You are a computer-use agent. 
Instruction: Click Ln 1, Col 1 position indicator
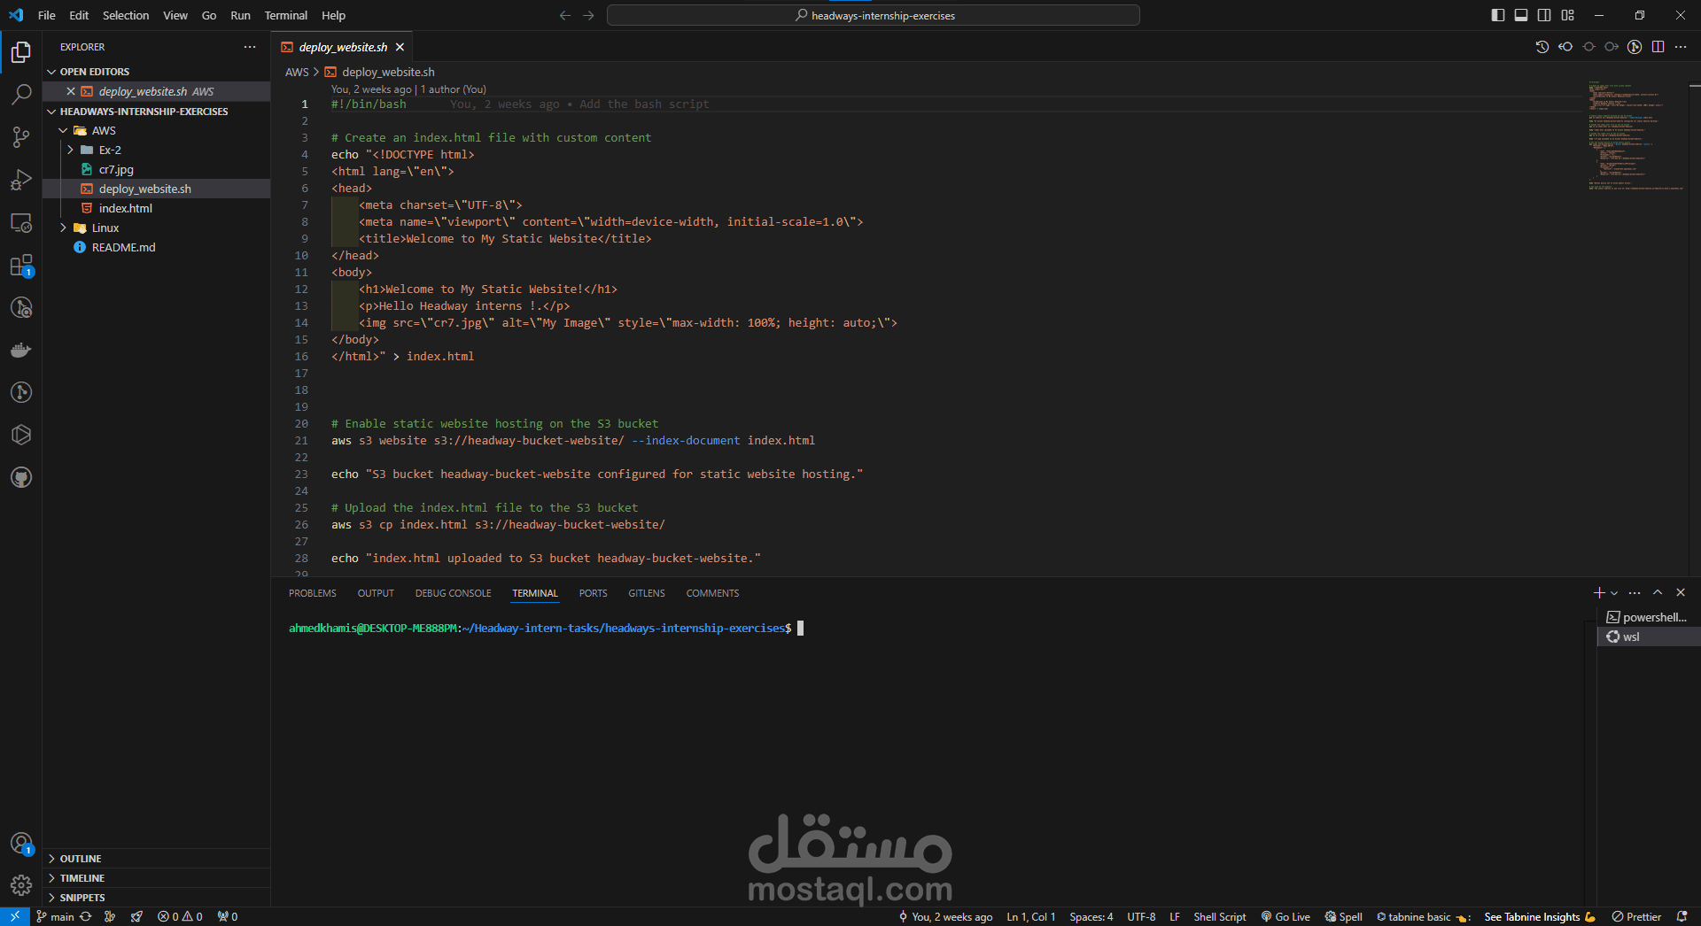click(x=1030, y=916)
